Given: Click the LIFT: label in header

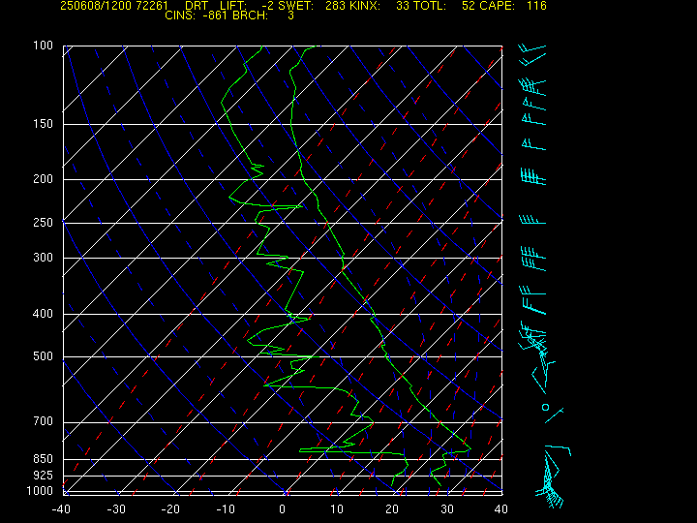Looking at the screenshot, I should tap(233, 6).
